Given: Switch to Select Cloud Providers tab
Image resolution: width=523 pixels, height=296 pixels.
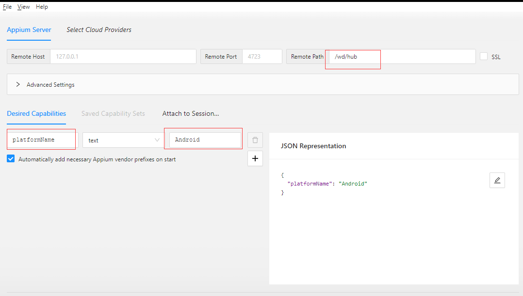Looking at the screenshot, I should click(99, 30).
